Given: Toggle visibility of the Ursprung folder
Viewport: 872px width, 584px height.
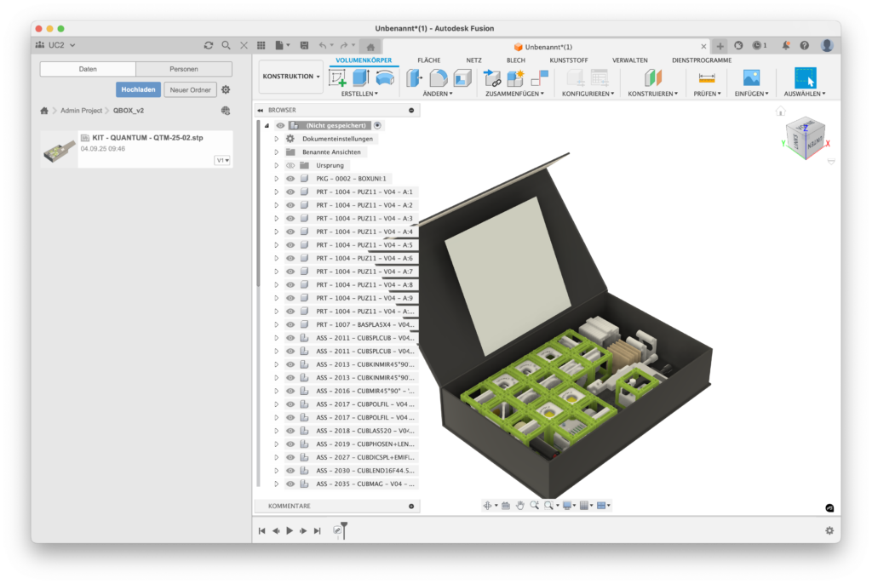Looking at the screenshot, I should (x=290, y=165).
